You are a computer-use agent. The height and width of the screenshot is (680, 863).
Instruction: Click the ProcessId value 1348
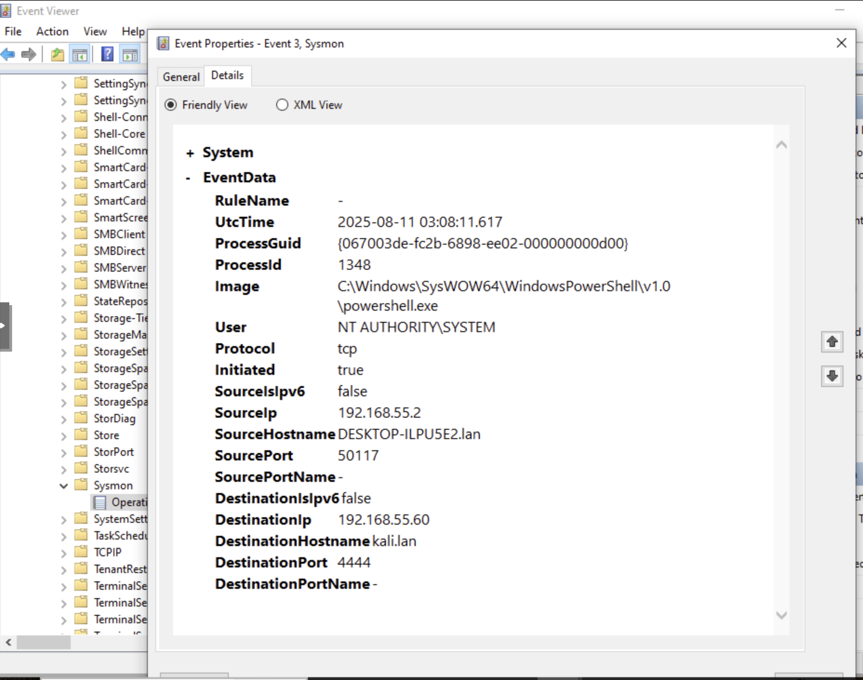click(354, 265)
